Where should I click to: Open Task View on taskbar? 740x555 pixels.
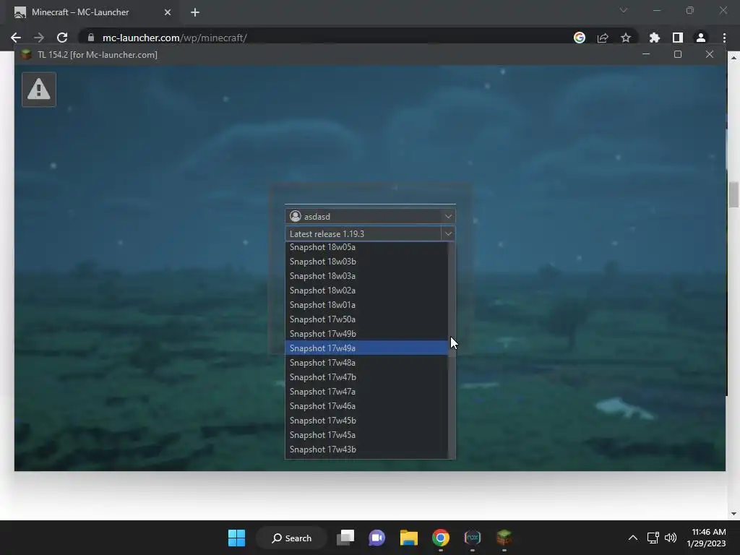tap(345, 538)
